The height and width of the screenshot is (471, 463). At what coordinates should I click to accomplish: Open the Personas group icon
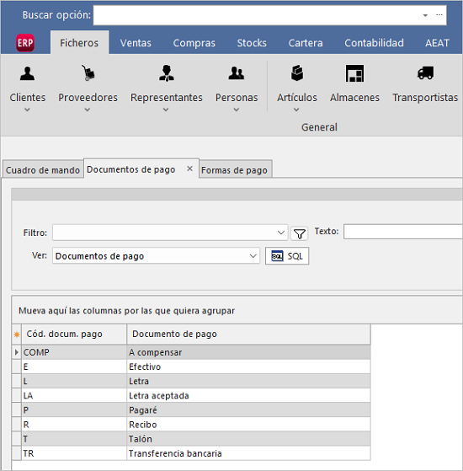pyautogui.click(x=237, y=73)
